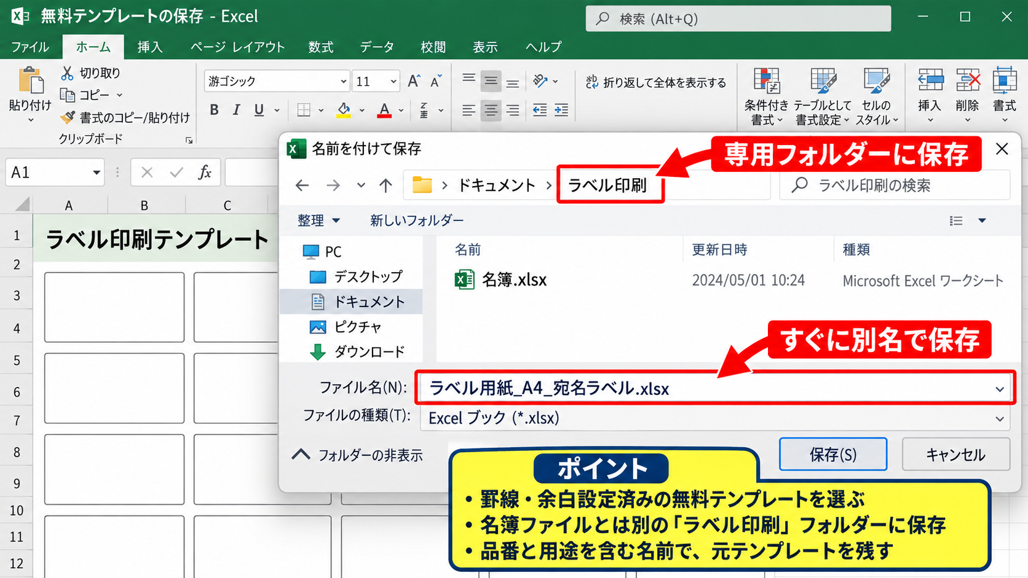Select the Format Painter (書式のコピー/貼り付け) brush

point(68,117)
